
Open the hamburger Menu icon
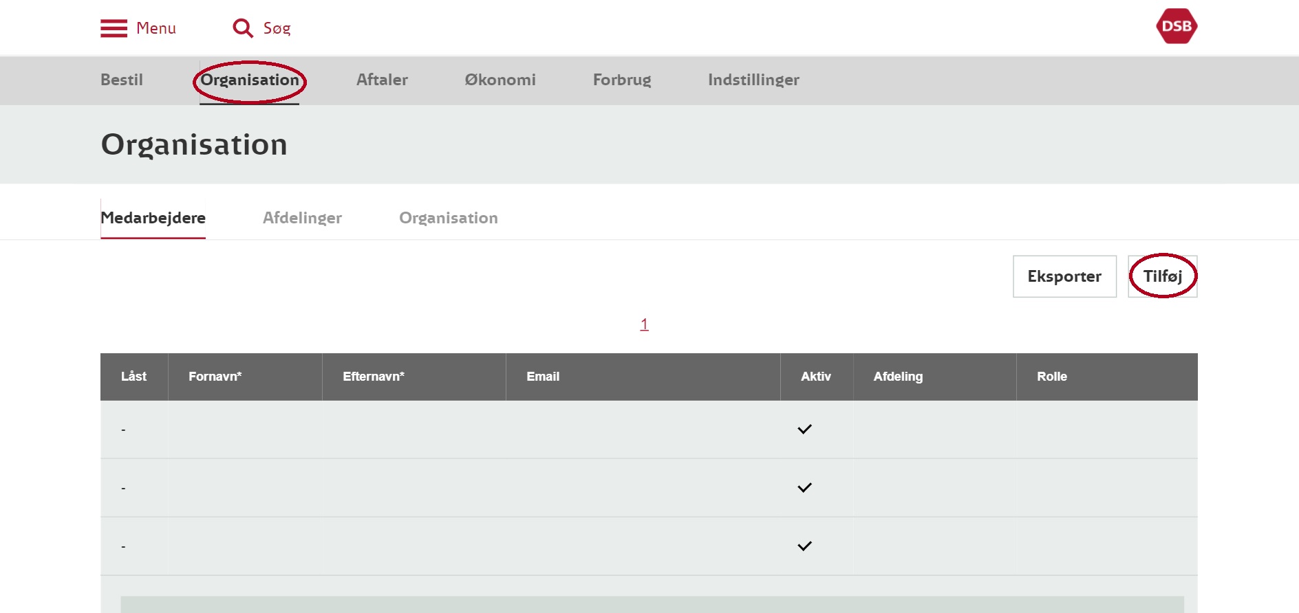[114, 28]
